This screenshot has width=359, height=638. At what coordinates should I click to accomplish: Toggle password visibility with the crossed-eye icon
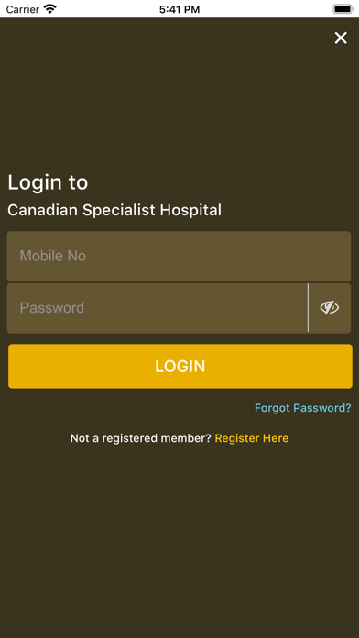(330, 308)
